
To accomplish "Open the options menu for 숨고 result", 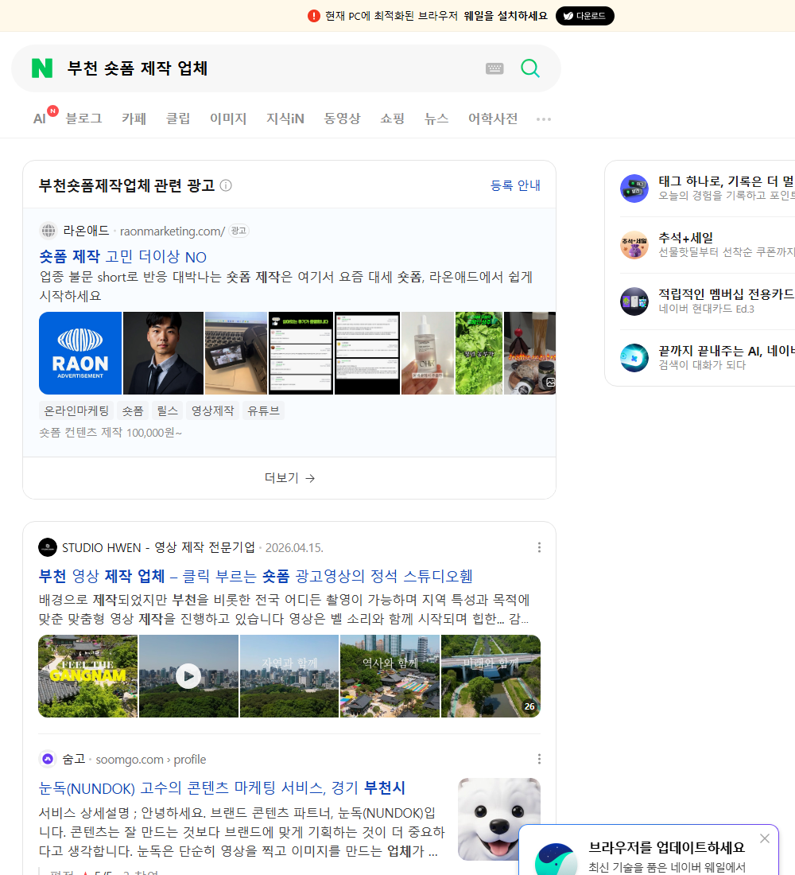I will click(x=539, y=759).
